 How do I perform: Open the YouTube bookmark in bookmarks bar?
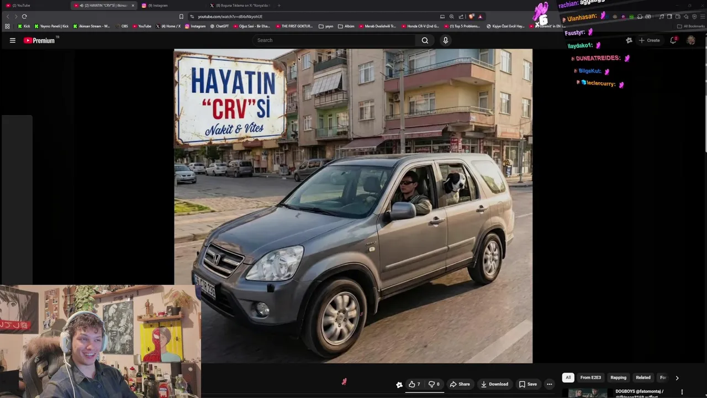tap(142, 26)
